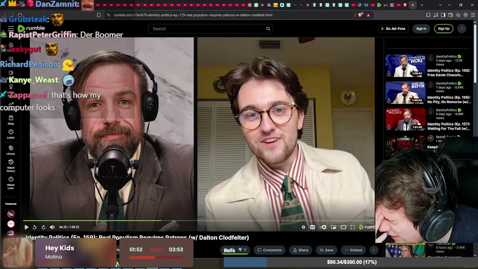Open Brave Wallet icon

click(x=450, y=15)
